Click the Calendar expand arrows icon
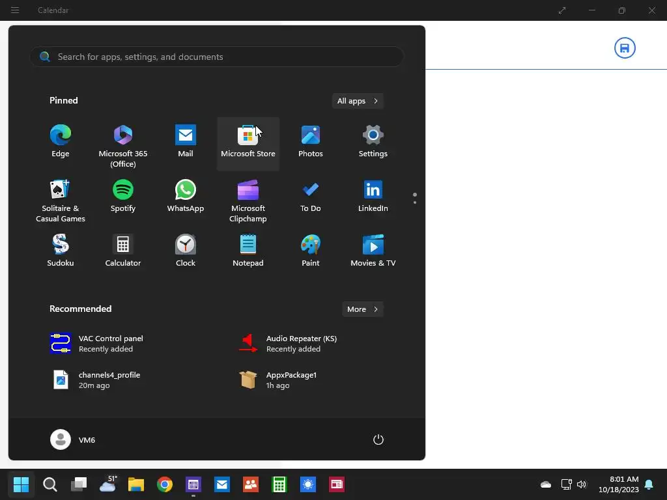The height and width of the screenshot is (500, 667). pyautogui.click(x=562, y=10)
